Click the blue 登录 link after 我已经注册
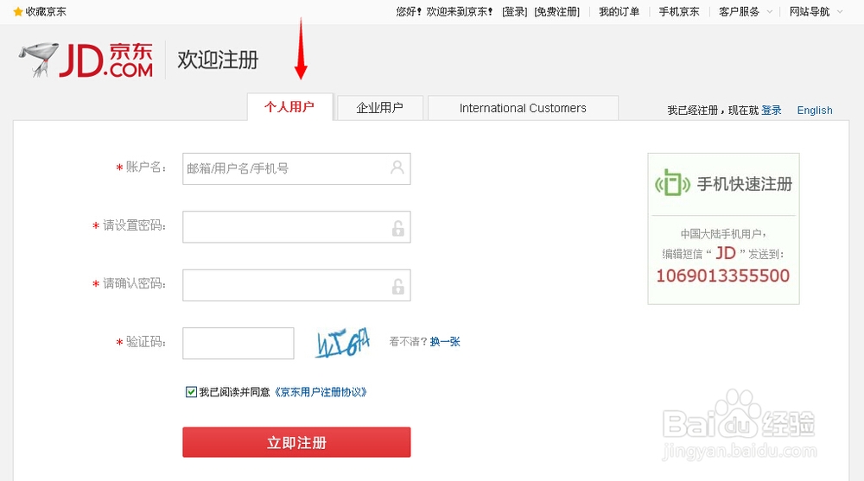The width and height of the screenshot is (864, 481). coord(772,111)
